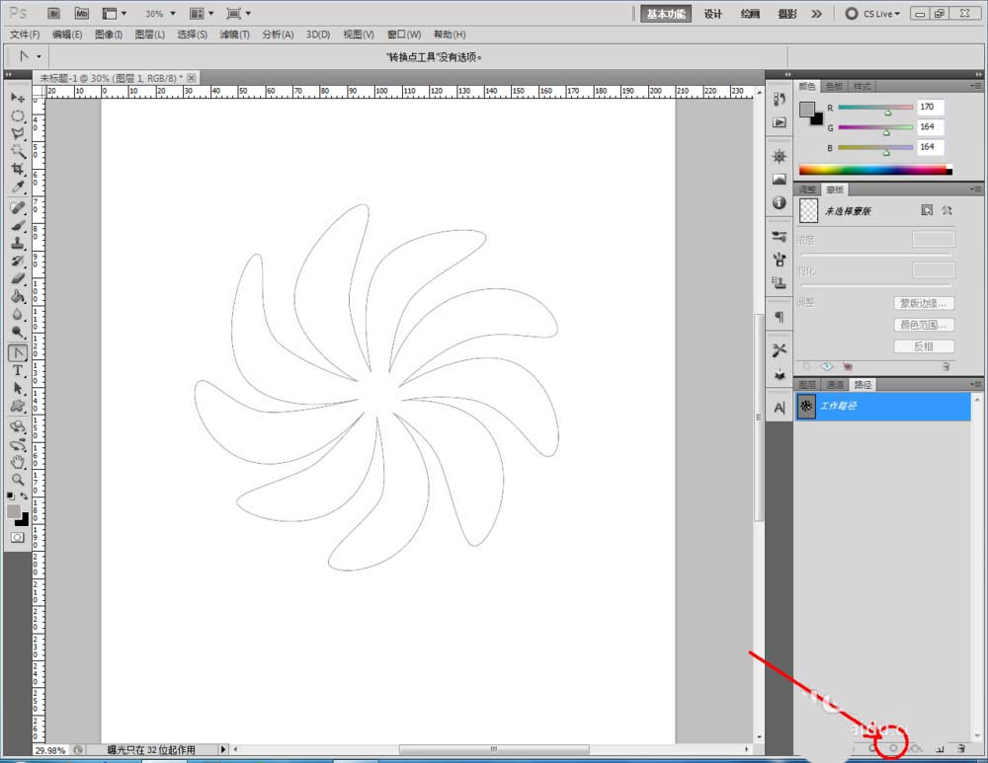Click the delete path trash icon

[959, 749]
